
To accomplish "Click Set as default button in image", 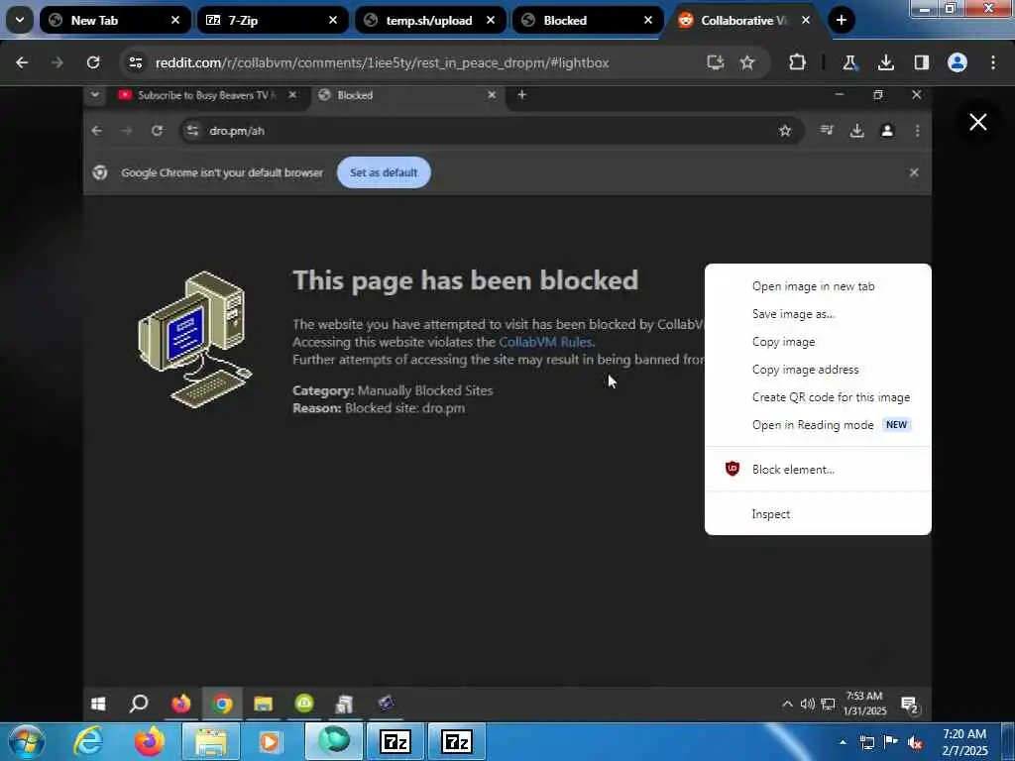I will pos(384,172).
